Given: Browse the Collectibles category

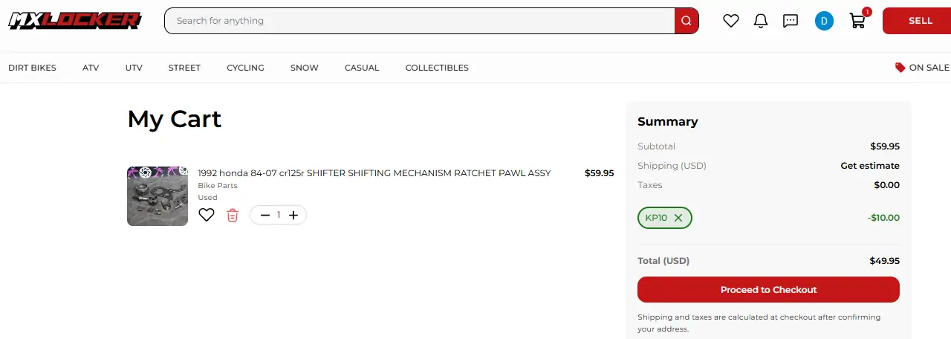Looking at the screenshot, I should click(x=437, y=68).
